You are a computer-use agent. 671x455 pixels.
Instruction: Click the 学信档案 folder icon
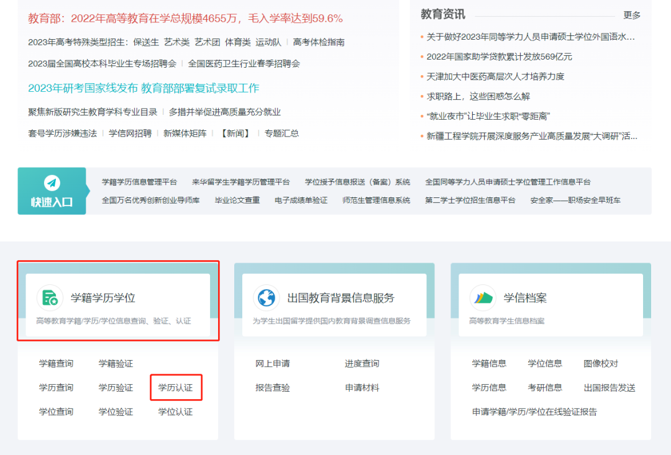pyautogui.click(x=481, y=297)
